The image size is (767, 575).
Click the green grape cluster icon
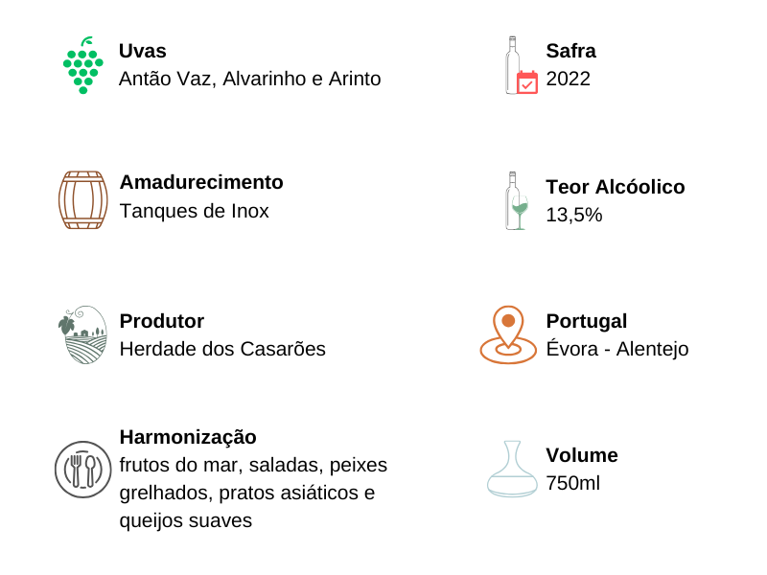(x=82, y=66)
